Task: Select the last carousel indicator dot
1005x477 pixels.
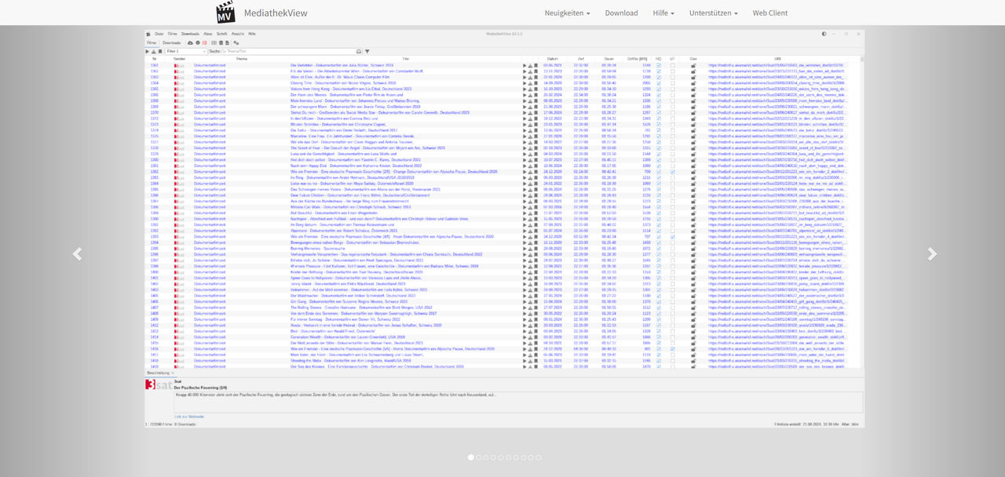Action: pos(539,457)
